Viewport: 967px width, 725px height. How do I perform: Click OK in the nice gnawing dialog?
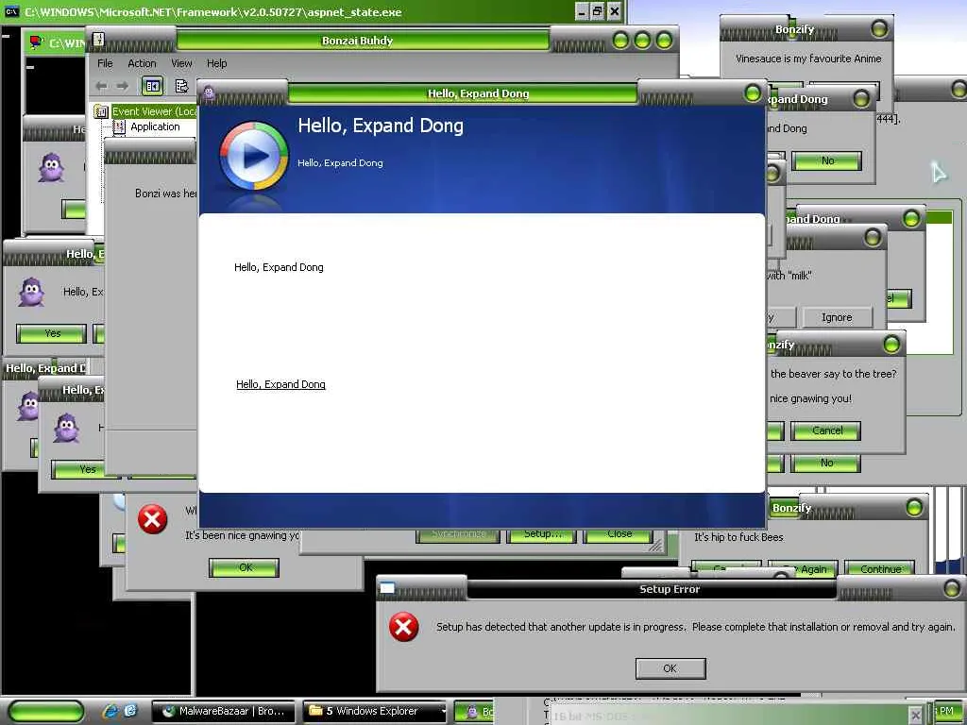coord(245,567)
